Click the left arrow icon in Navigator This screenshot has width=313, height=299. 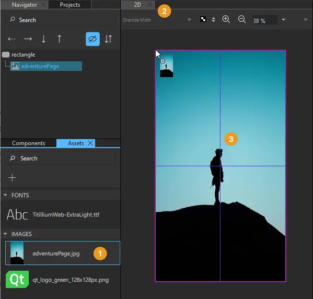(x=12, y=39)
